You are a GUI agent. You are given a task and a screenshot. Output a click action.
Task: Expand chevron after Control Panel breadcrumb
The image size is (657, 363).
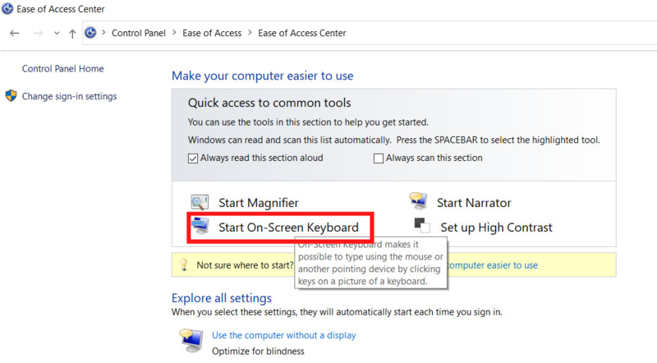pyautogui.click(x=174, y=33)
